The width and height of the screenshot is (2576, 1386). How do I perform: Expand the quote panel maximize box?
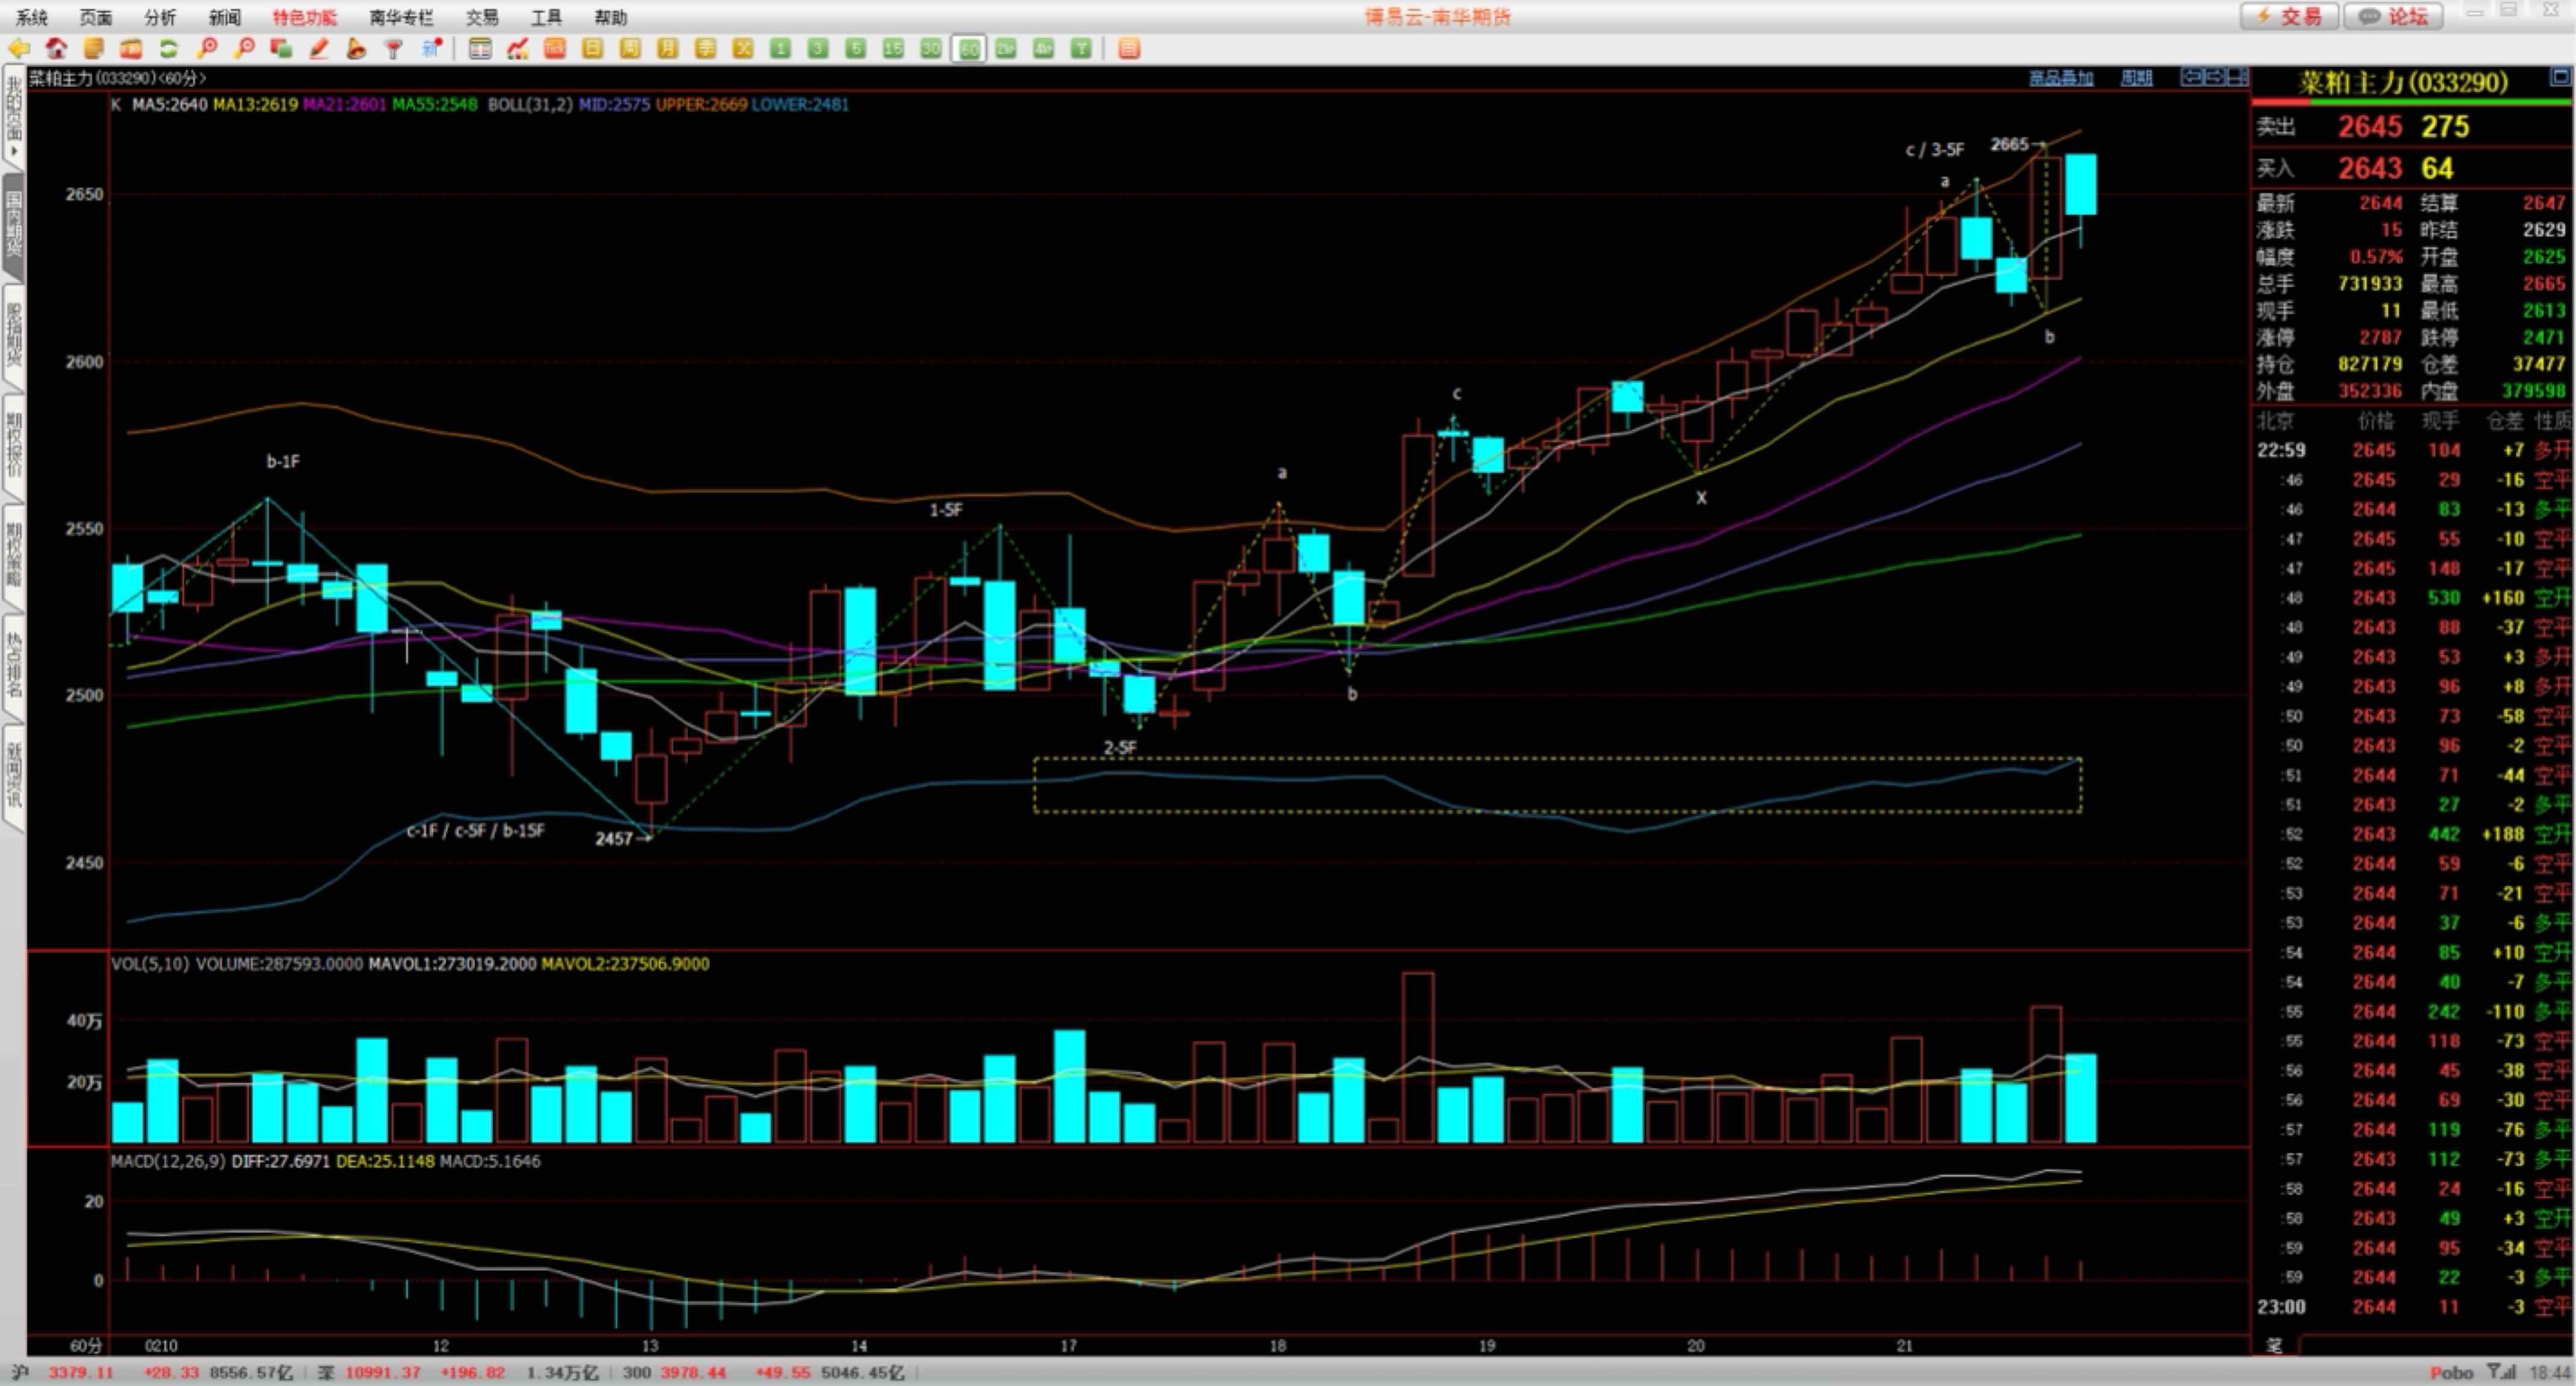[2560, 77]
